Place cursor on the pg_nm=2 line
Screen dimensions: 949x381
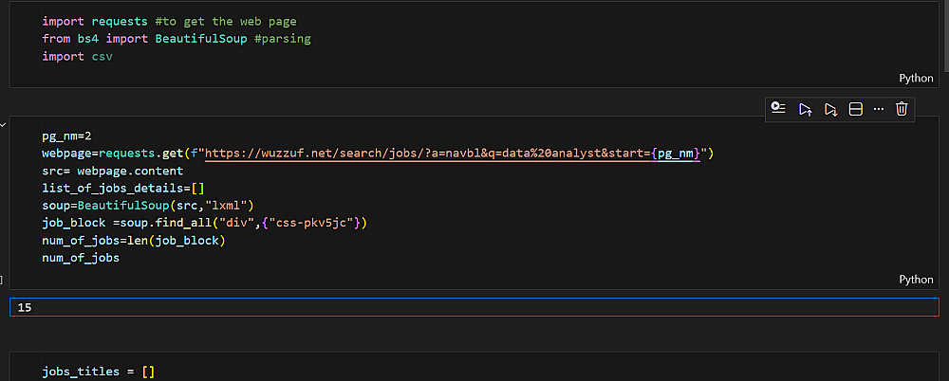click(66, 136)
